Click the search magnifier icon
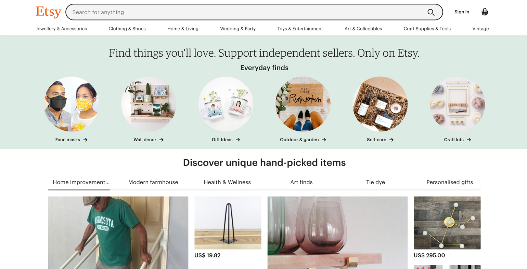The height and width of the screenshot is (269, 527). pyautogui.click(x=431, y=12)
